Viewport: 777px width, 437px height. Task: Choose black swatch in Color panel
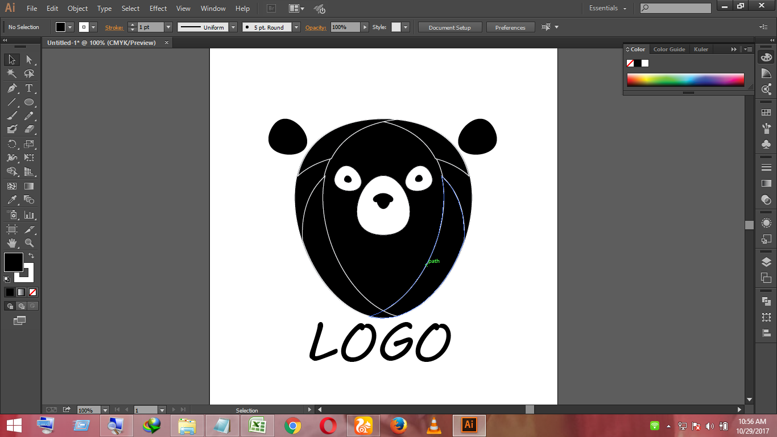click(x=638, y=63)
